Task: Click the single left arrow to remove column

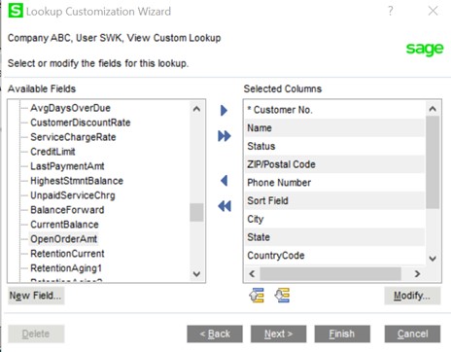Action: coord(225,181)
